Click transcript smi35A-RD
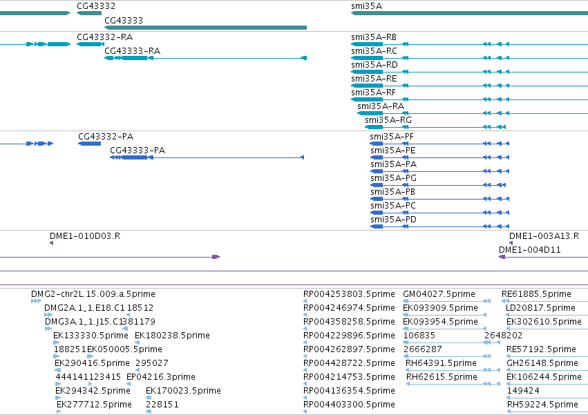 374,65
